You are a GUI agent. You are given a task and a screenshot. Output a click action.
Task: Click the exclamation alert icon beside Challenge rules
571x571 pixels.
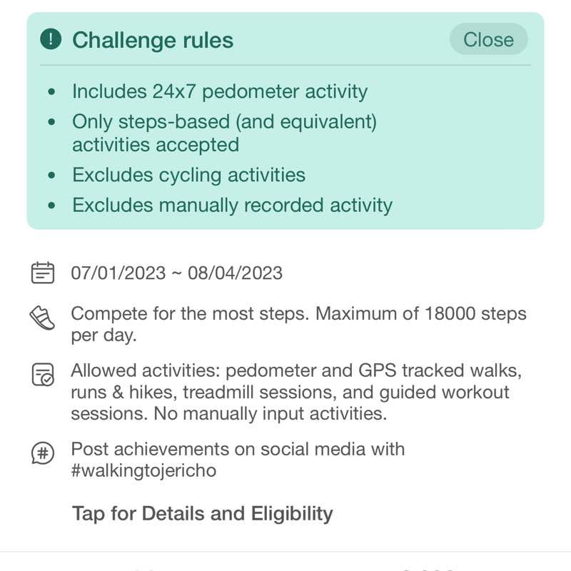click(x=51, y=39)
